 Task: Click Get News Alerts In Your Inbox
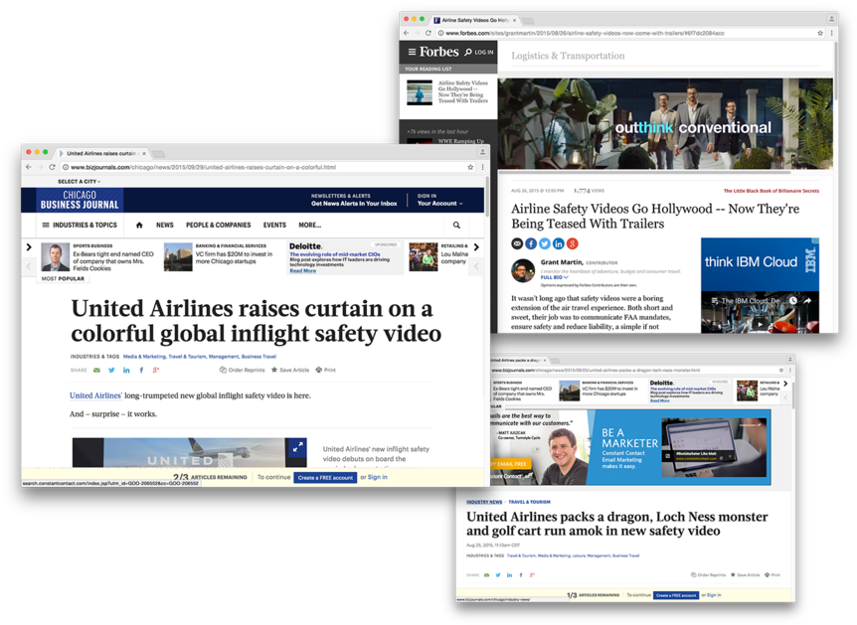coord(354,204)
